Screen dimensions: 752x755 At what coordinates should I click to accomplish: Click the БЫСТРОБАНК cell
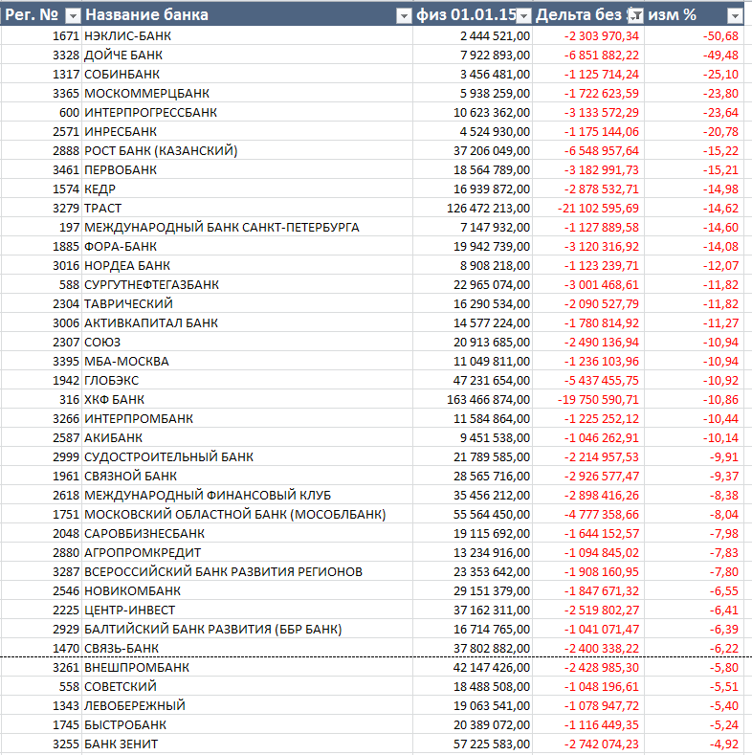coord(247,724)
